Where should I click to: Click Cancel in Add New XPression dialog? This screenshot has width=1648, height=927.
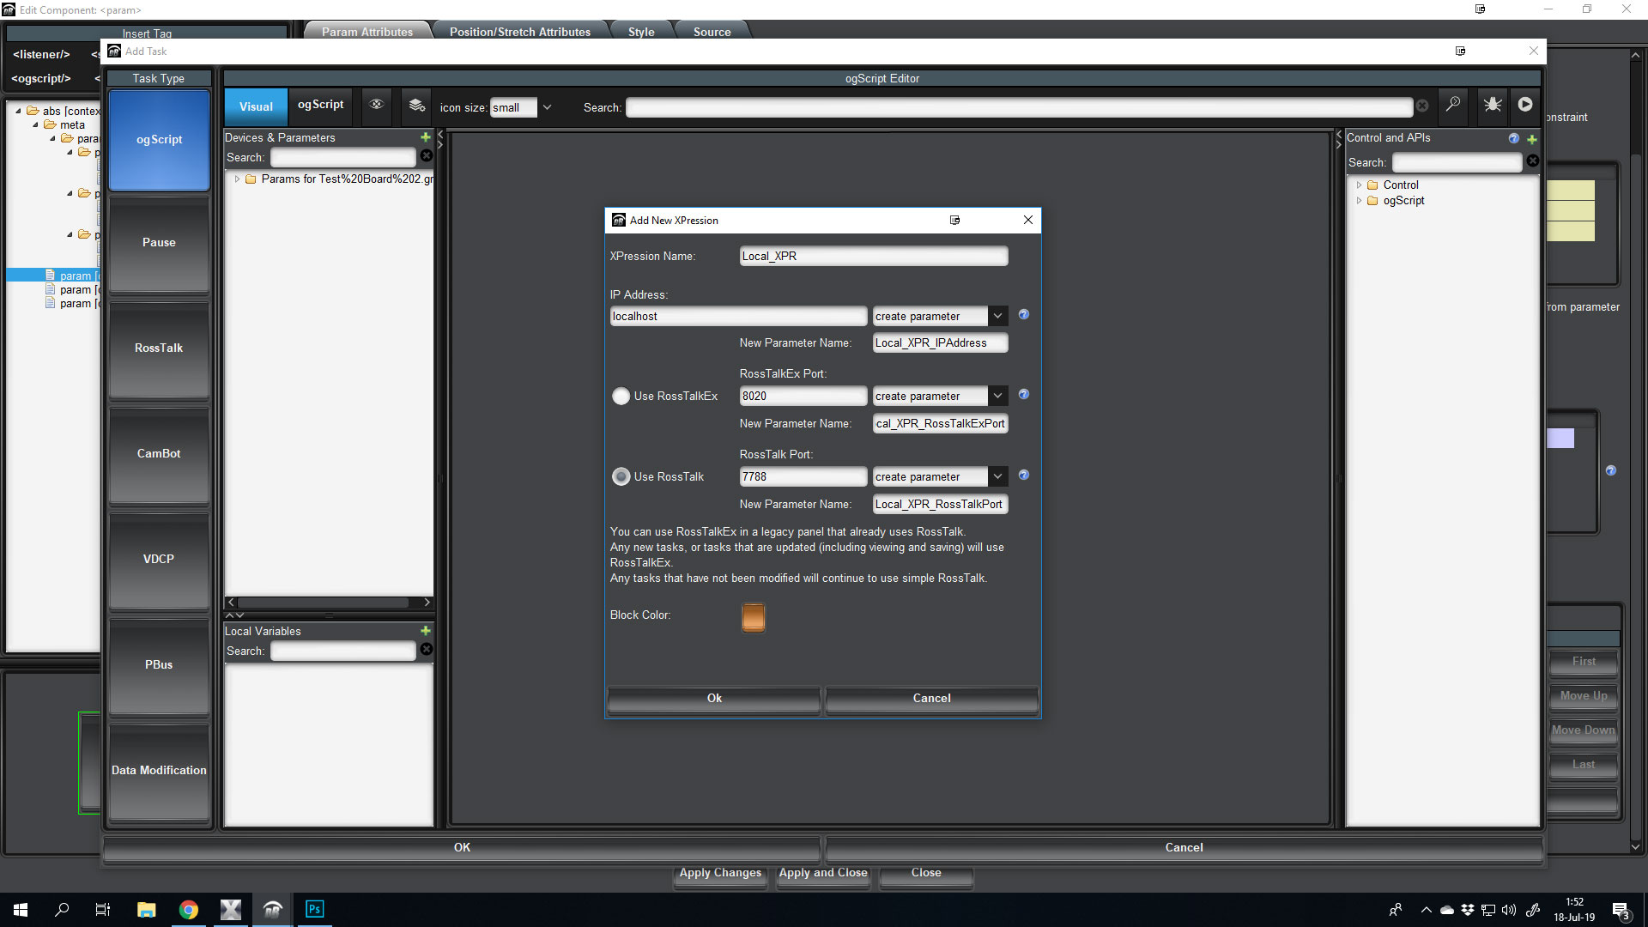click(931, 699)
